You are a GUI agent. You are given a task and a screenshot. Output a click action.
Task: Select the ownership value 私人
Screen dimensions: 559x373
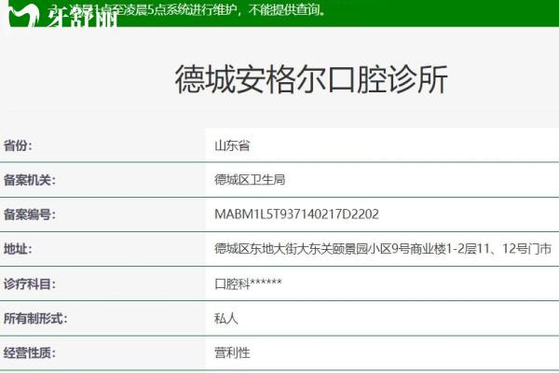pyautogui.click(x=226, y=318)
